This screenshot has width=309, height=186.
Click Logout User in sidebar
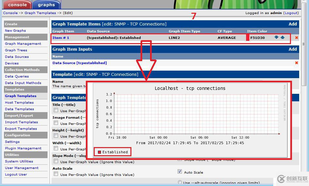point(16,175)
